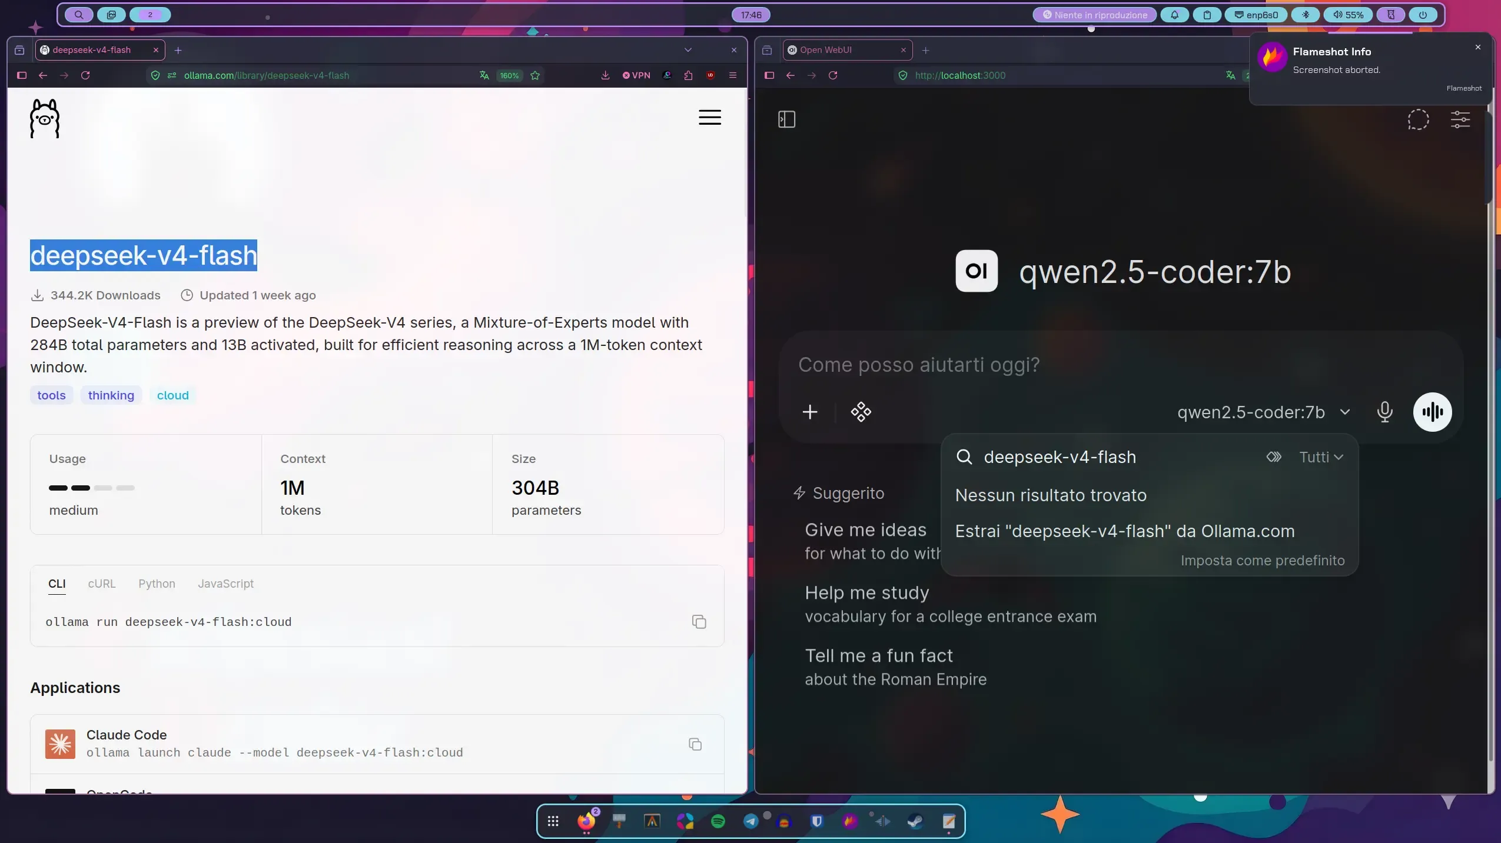Copy the Claude Code launch command
Image resolution: width=1501 pixels, height=843 pixels.
[x=695, y=744]
